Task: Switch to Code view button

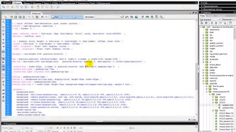Action: pyautogui.click(x=55, y=17)
